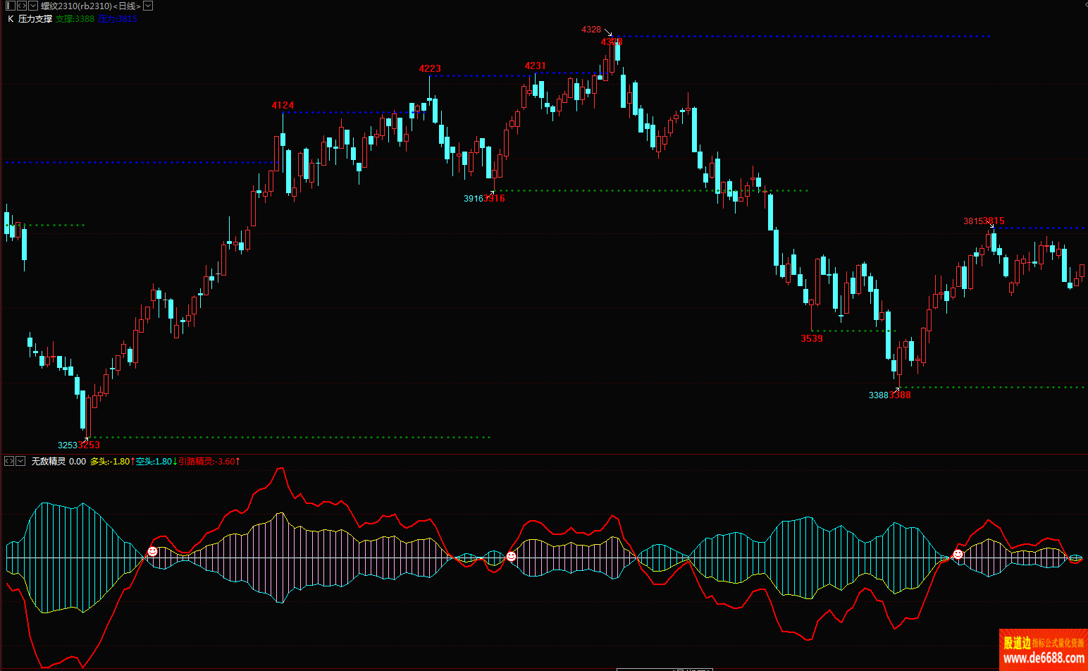Click the 4124 resistance price label
1088x671 pixels.
283,105
